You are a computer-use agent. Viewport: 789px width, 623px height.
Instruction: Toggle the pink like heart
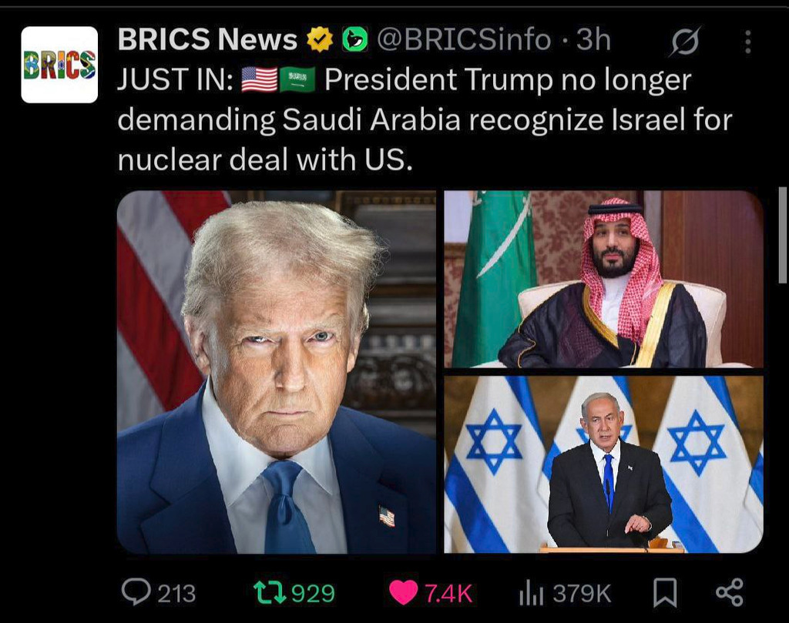click(x=403, y=592)
